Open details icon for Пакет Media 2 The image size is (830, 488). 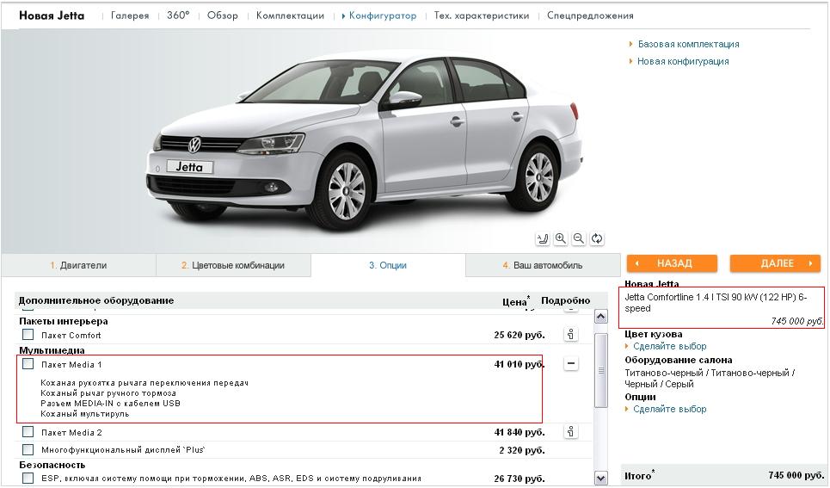coord(570,432)
